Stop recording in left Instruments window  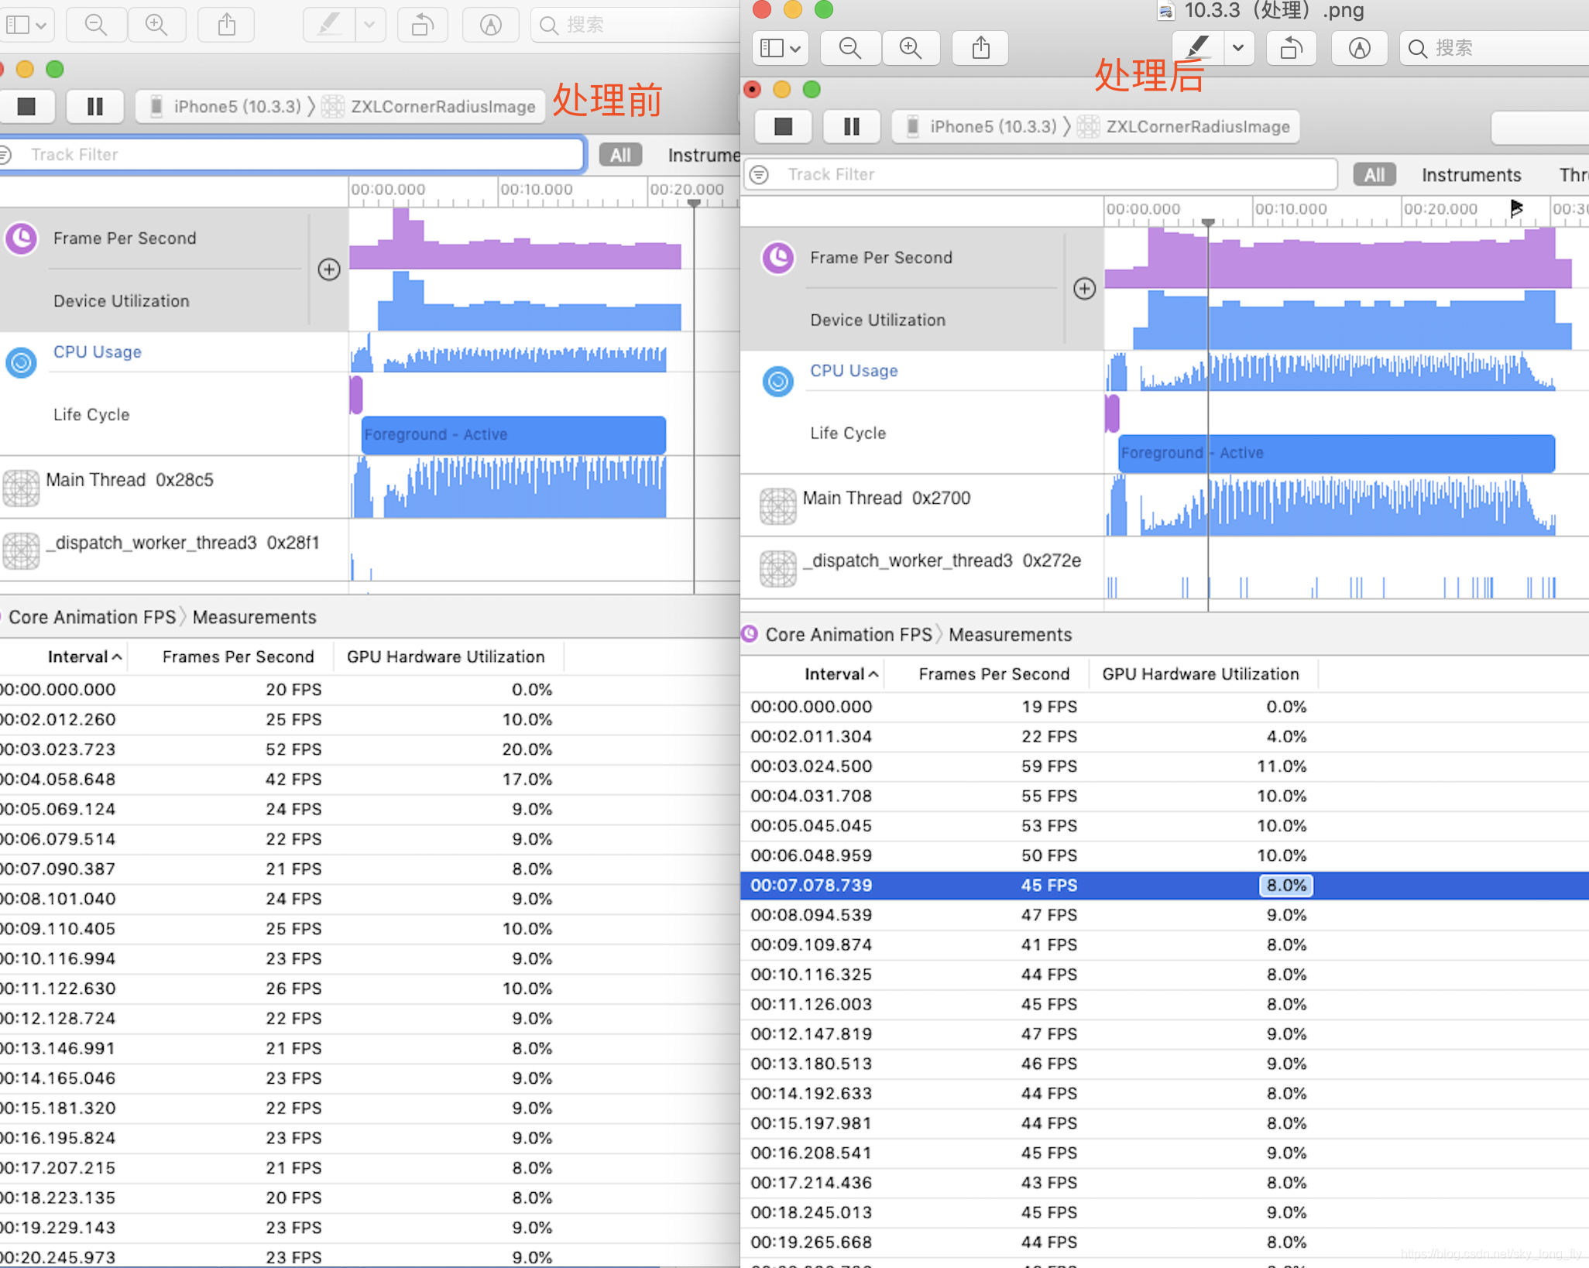point(26,106)
